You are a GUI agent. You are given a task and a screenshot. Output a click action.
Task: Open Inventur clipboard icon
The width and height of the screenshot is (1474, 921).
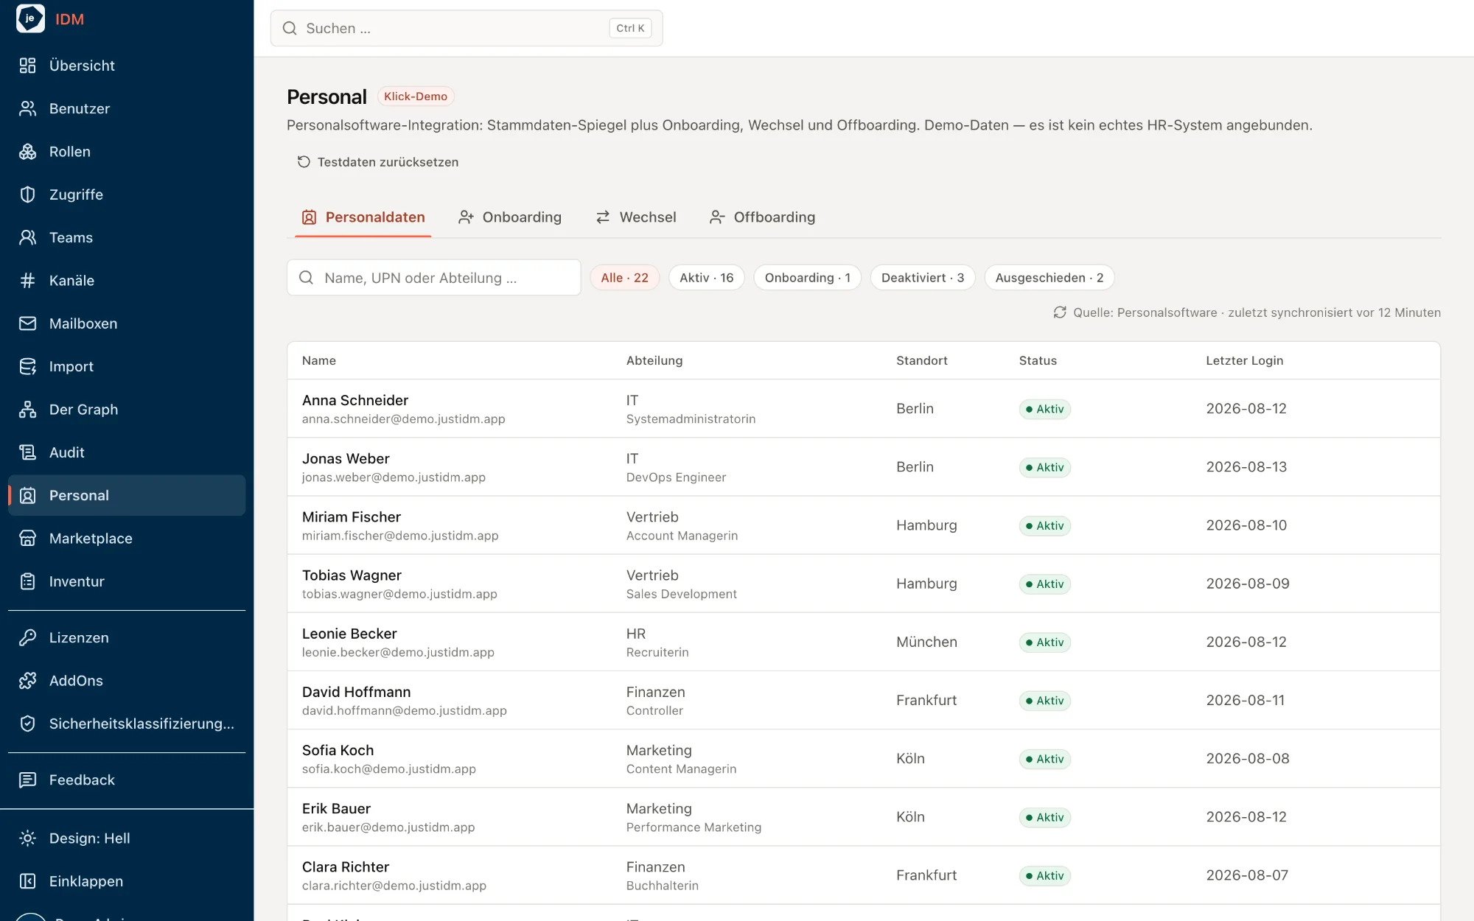coord(27,581)
